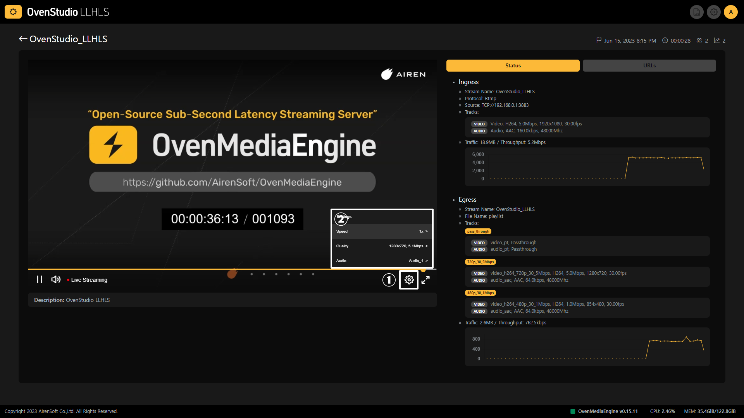The height and width of the screenshot is (418, 744).
Task: Click the chart statistics icon in header
Action: pos(717,40)
